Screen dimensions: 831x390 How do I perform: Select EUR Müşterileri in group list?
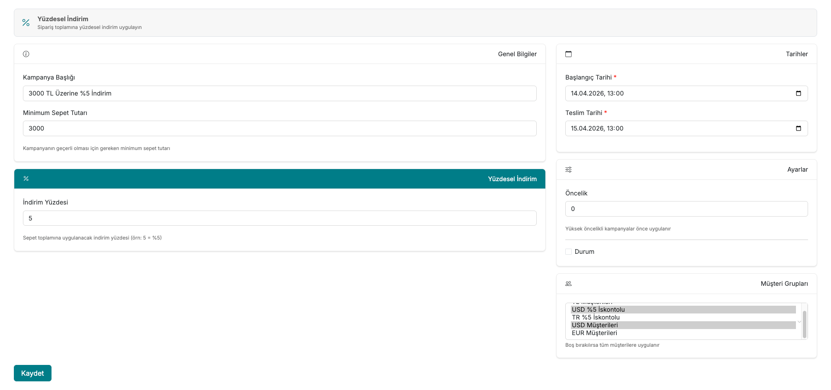(594, 333)
